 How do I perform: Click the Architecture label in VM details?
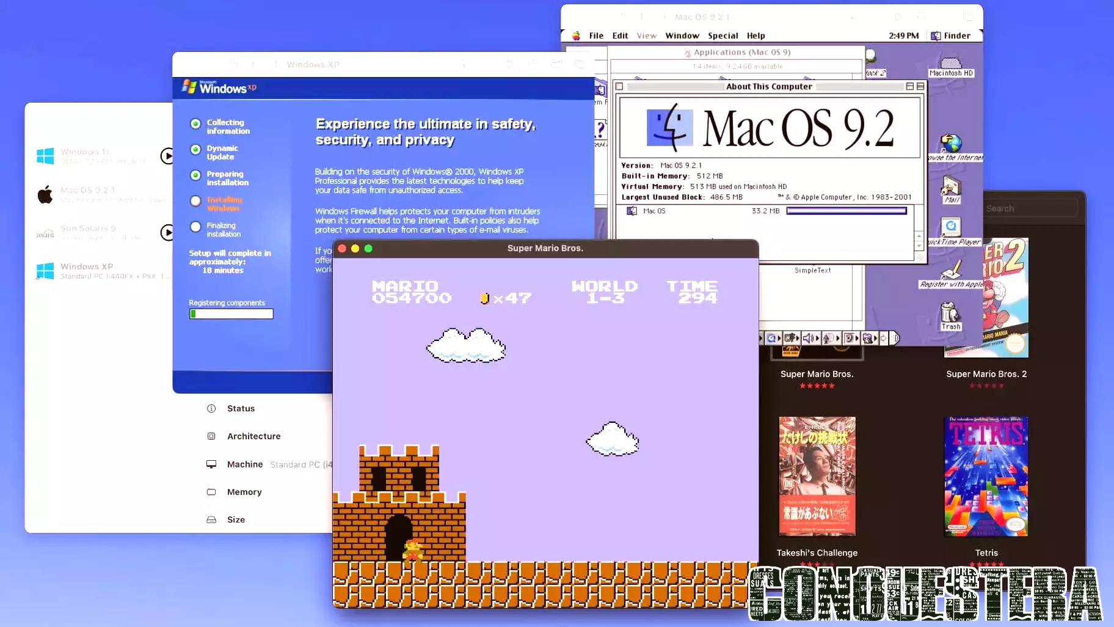pos(254,436)
